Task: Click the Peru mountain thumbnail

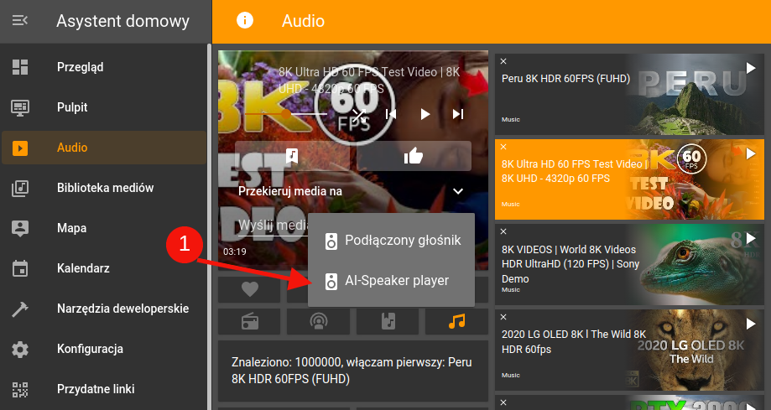Action: pos(695,95)
